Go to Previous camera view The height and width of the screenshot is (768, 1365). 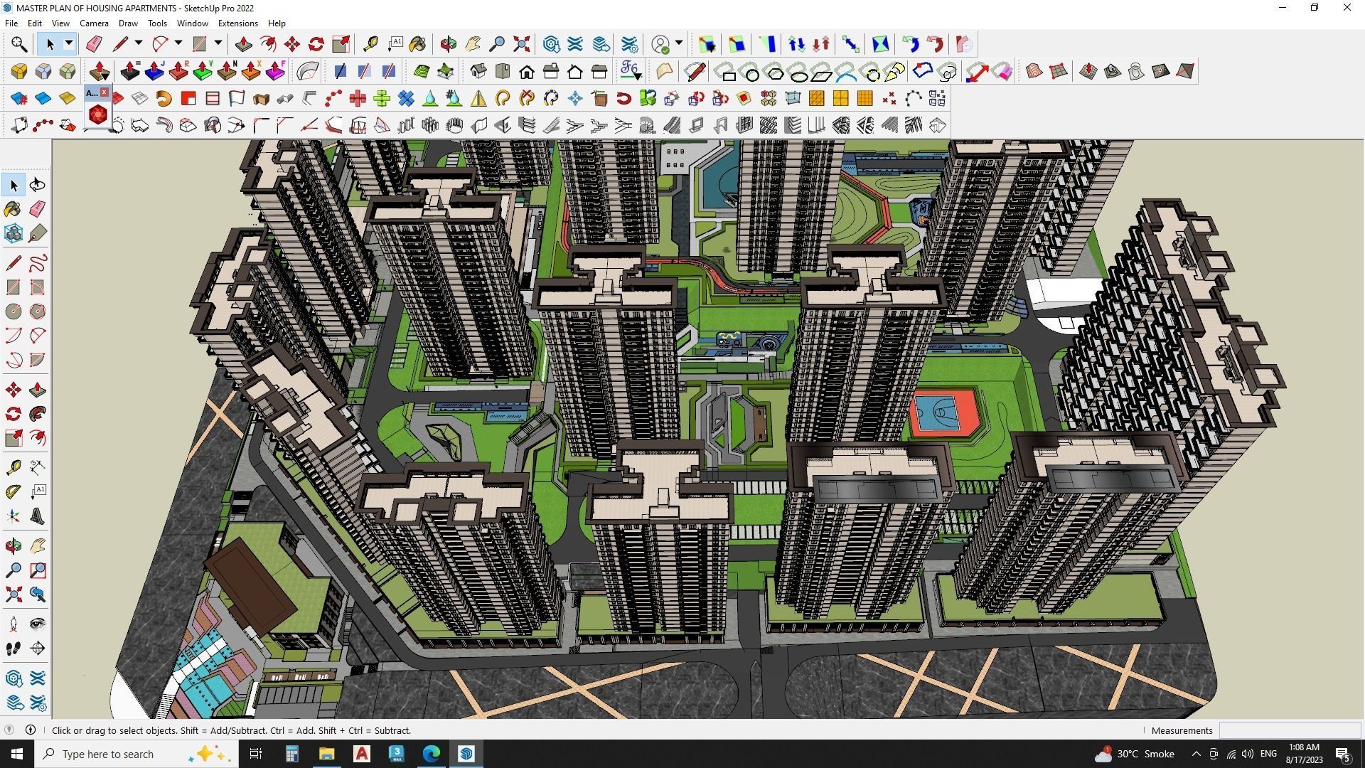click(x=38, y=594)
